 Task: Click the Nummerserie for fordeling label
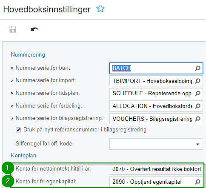click(x=49, y=106)
